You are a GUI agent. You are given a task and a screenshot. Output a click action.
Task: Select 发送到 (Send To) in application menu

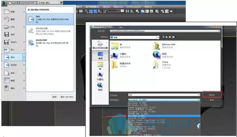14,65
